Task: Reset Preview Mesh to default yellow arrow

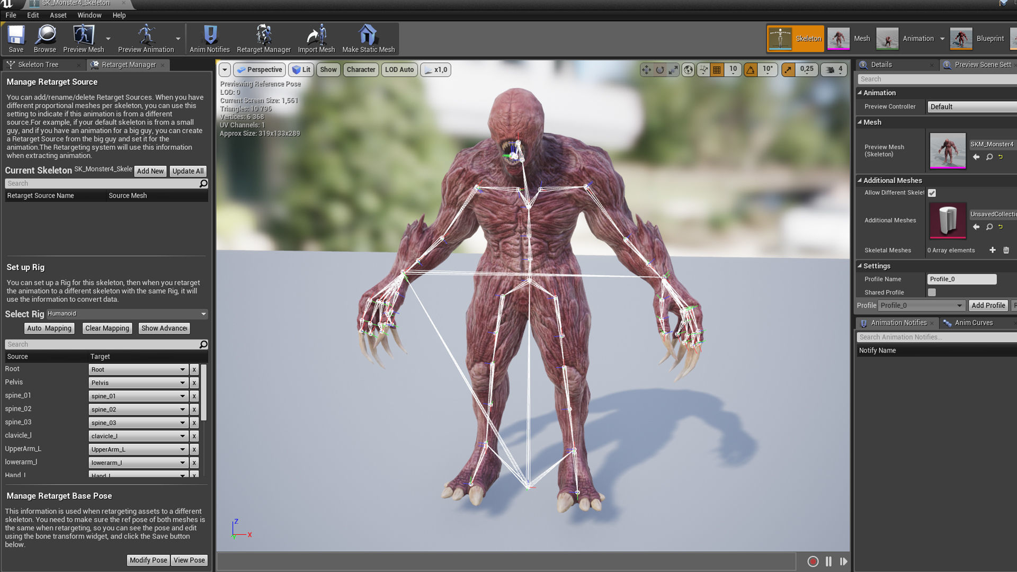Action: [1001, 157]
